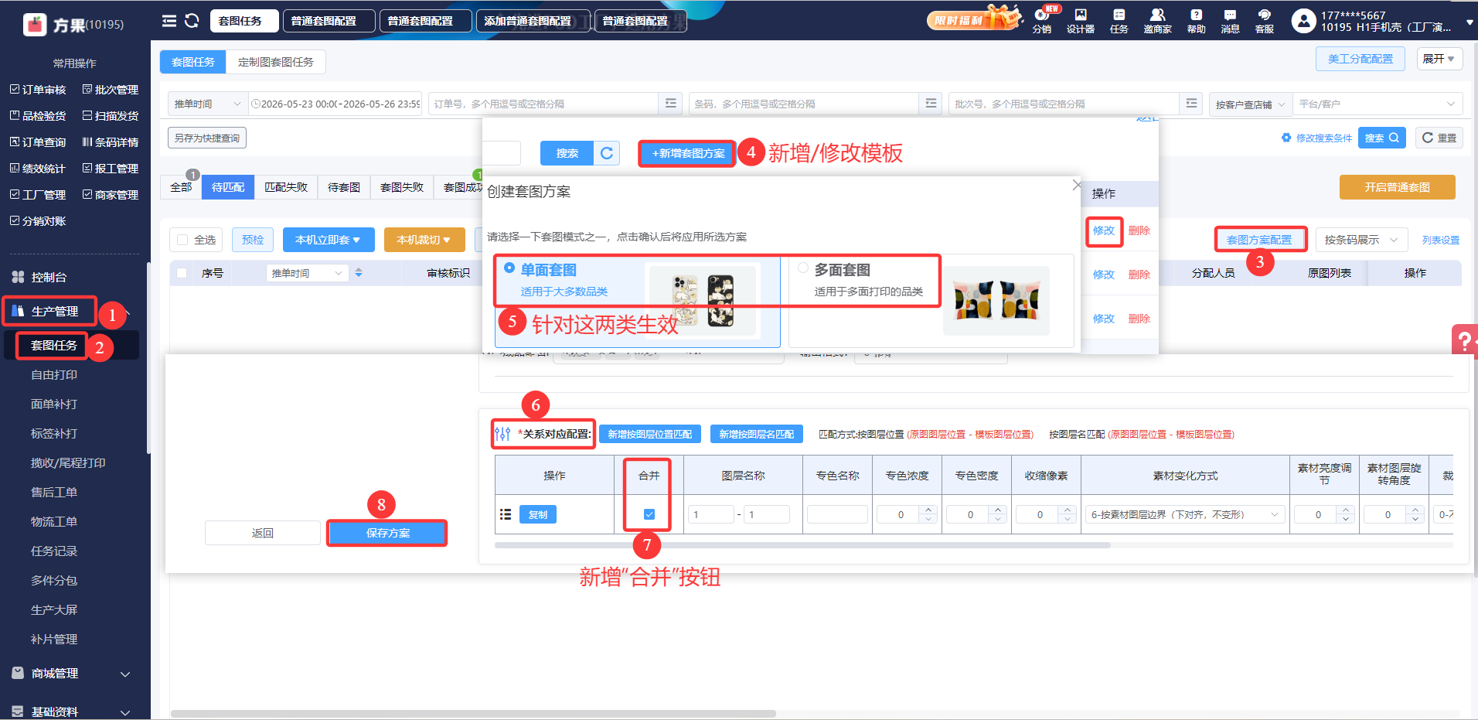Image resolution: width=1478 pixels, height=720 pixels.
Task: Open 分销 icon in top bar
Action: click(x=1042, y=21)
